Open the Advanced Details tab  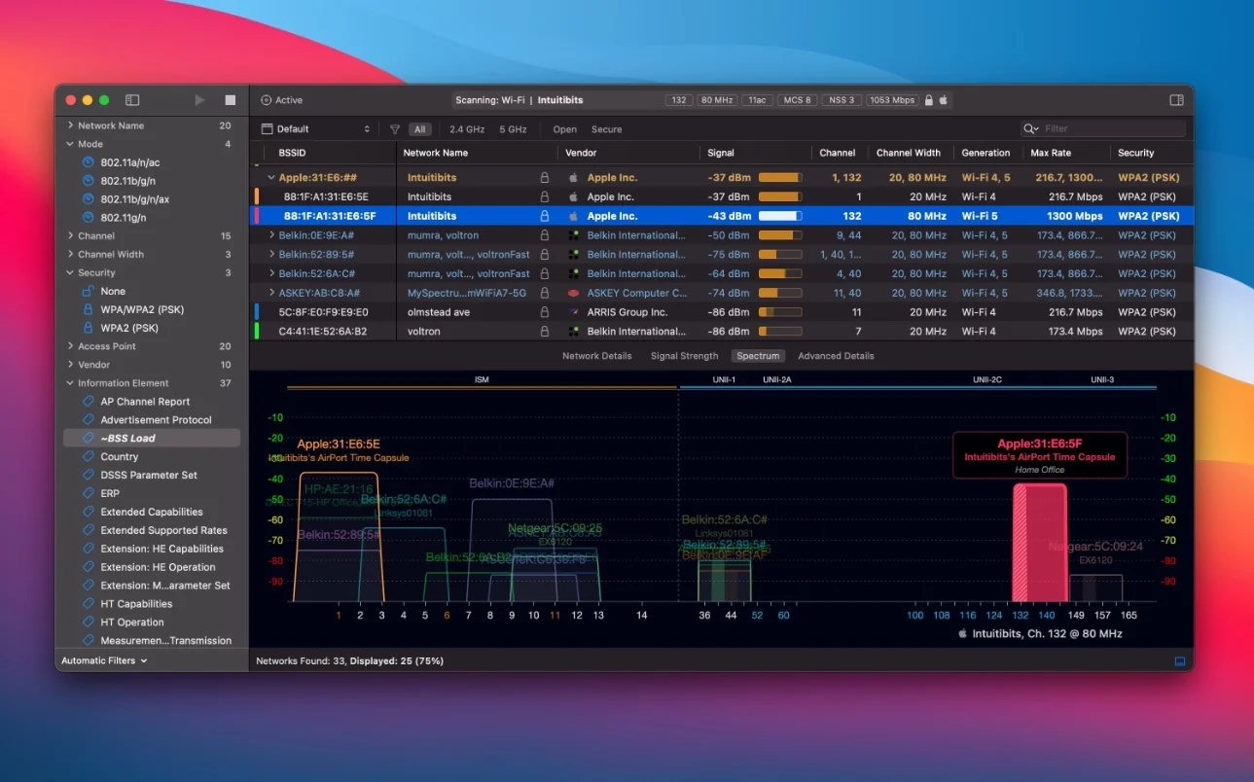click(x=836, y=356)
